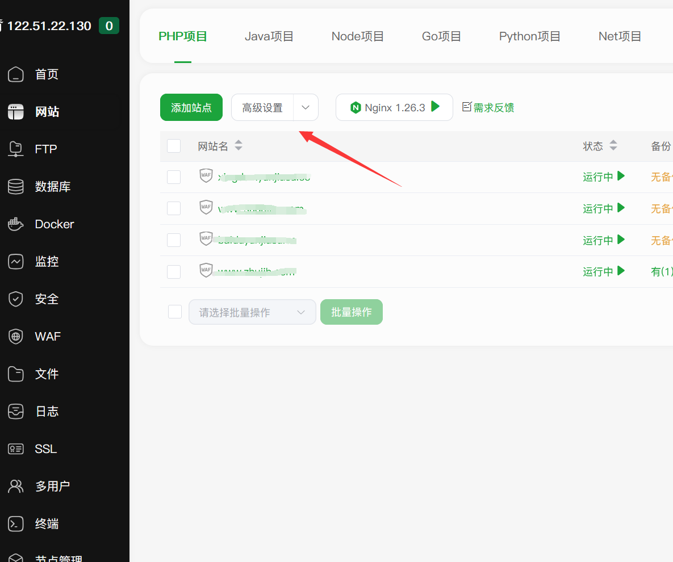
Task: Switch to the Java项目 tab
Action: [269, 36]
